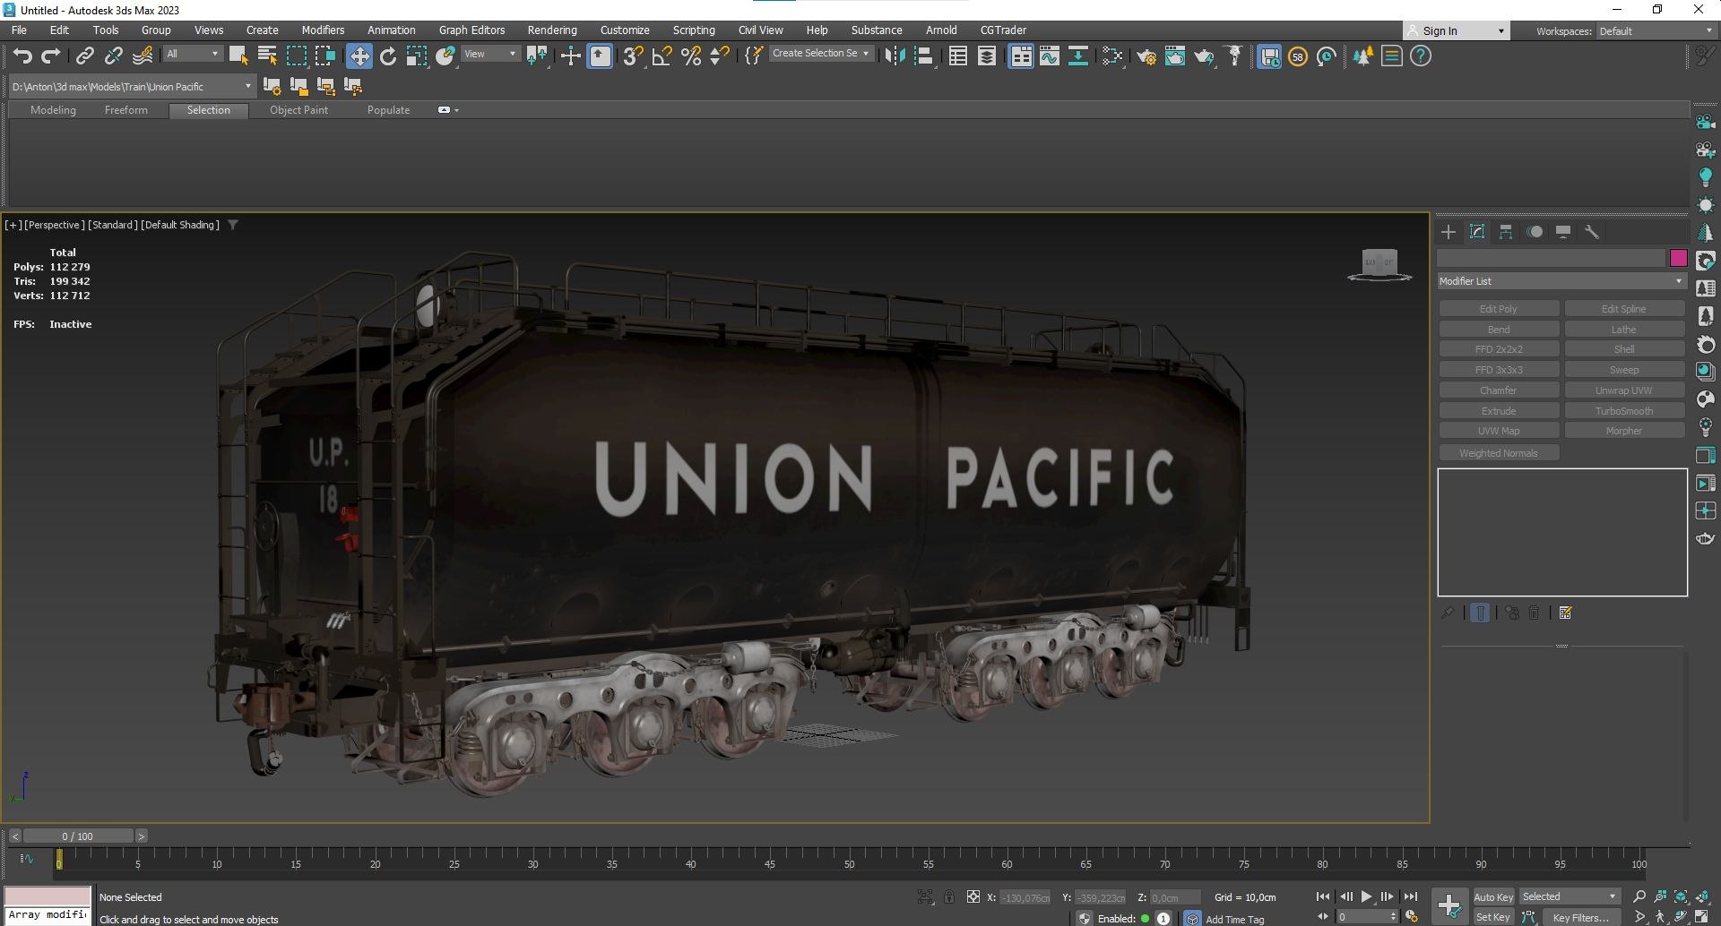The image size is (1721, 926).
Task: Choose the Select and Scale tool
Action: (417, 56)
